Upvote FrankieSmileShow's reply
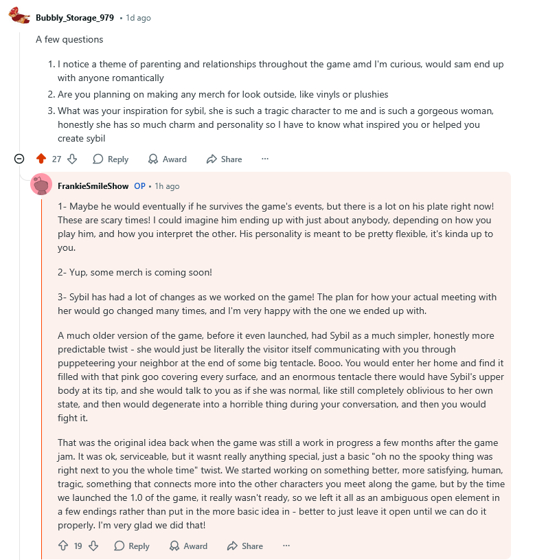This screenshot has height=560, width=546. coord(64,546)
